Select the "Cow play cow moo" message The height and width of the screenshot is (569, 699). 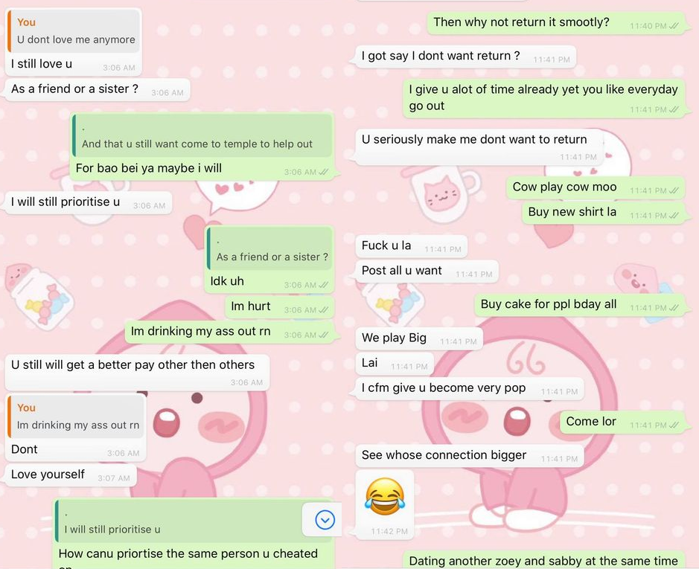(595, 187)
